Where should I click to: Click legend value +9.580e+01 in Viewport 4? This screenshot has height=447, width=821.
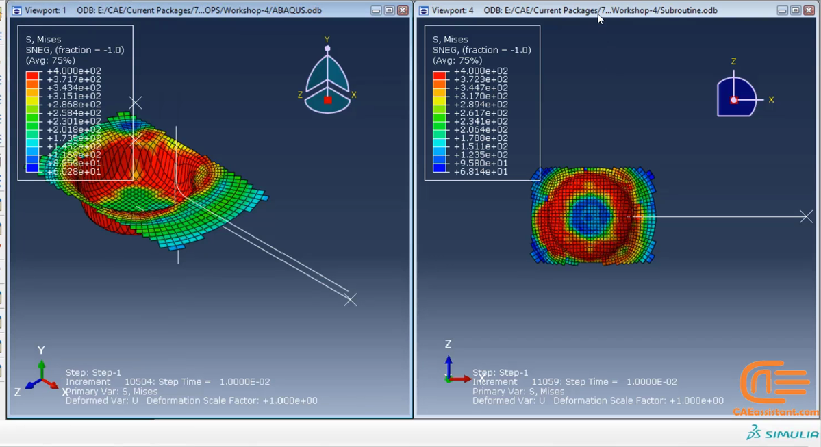(x=481, y=164)
